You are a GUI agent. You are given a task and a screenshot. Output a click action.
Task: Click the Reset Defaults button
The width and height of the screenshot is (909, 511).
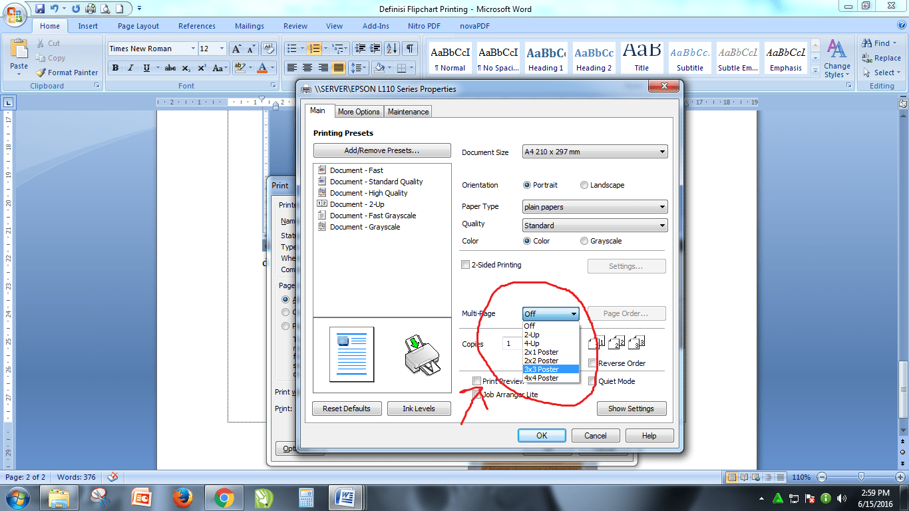click(347, 409)
